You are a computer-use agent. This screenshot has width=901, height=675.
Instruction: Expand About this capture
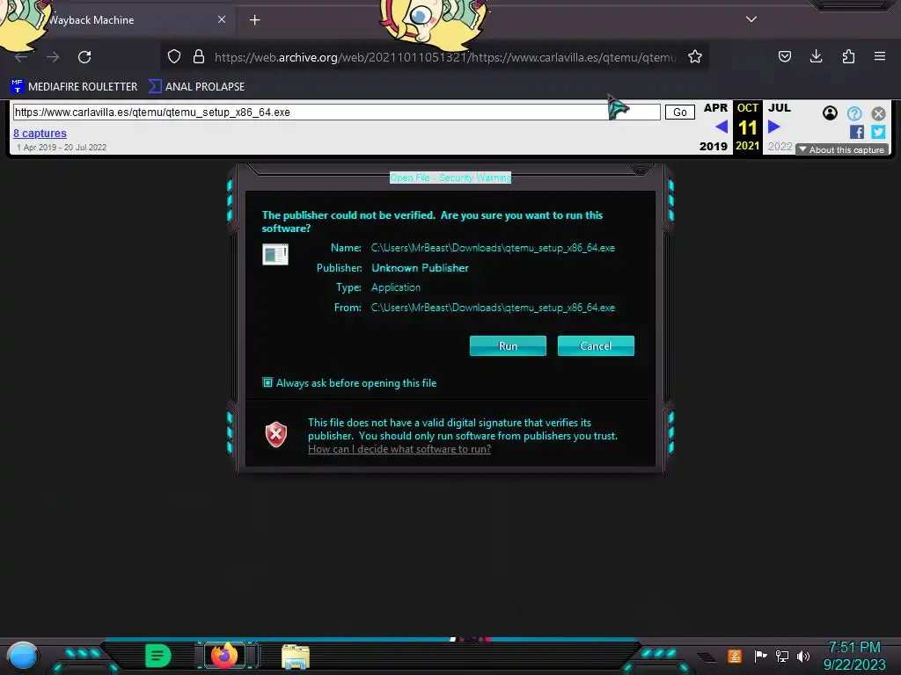pos(842,149)
